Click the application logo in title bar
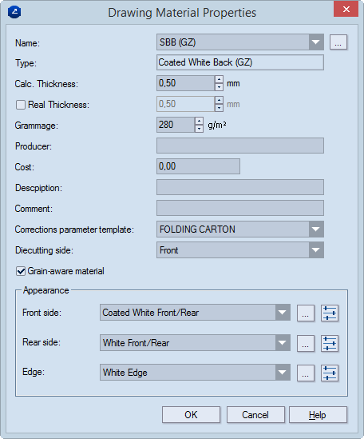This screenshot has width=364, height=439. 14,12
